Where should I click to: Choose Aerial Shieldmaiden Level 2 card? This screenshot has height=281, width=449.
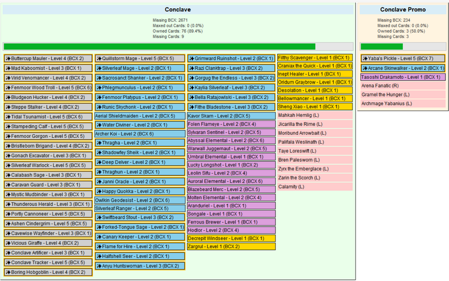pos(140,116)
